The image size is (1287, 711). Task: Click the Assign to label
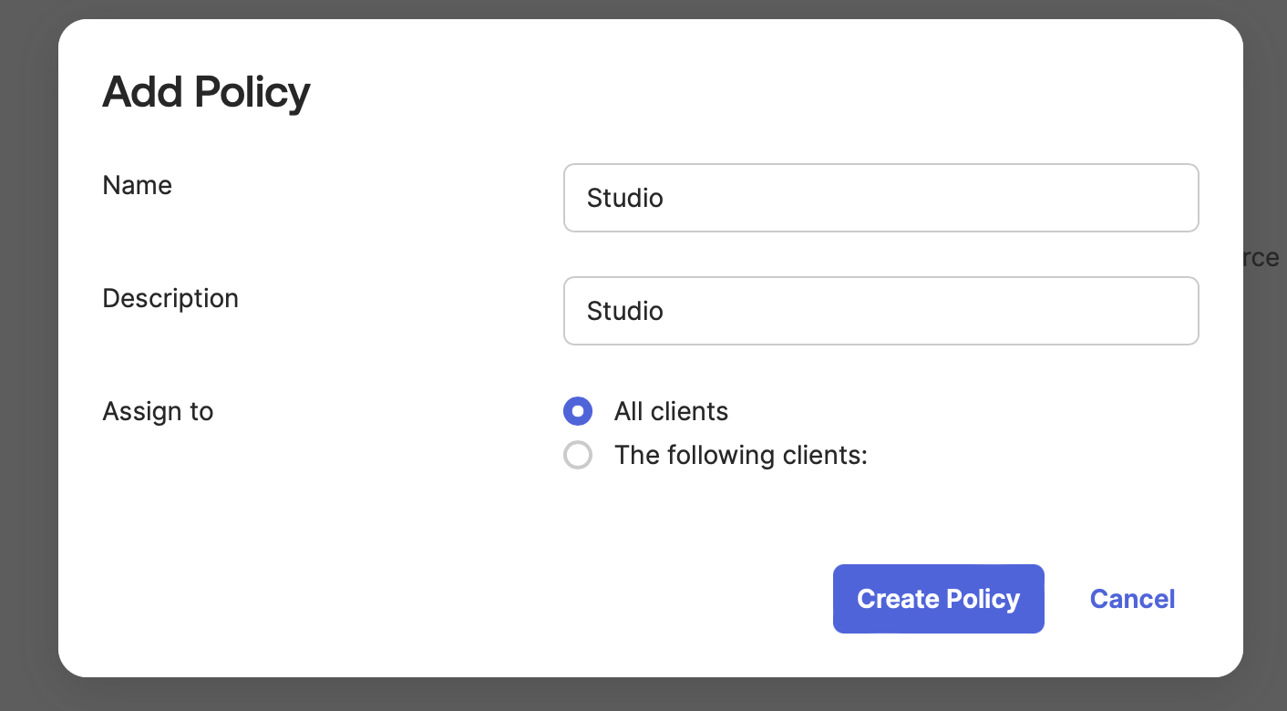[x=158, y=411]
